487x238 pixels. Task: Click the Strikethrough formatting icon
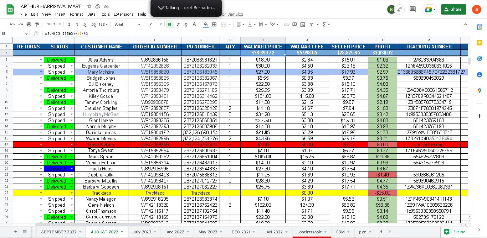(x=186, y=25)
